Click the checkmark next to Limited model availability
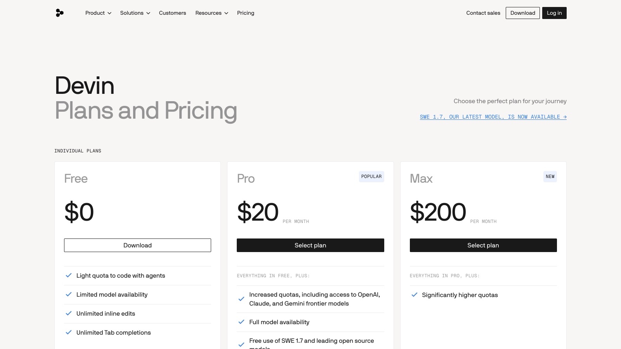This screenshot has width=621, height=349. 69,294
